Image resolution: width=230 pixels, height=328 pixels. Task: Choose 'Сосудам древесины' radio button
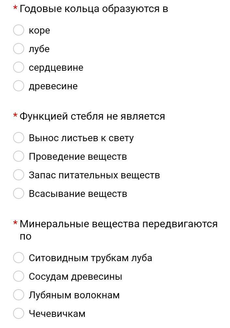pyautogui.click(x=19, y=276)
